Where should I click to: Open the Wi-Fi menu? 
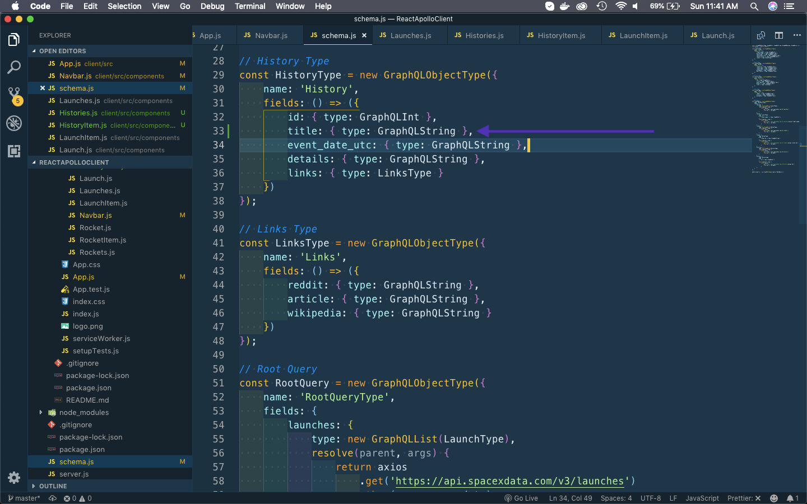pyautogui.click(x=620, y=6)
